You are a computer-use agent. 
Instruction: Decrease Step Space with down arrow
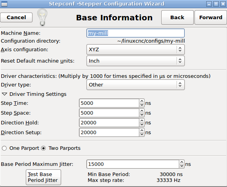tap(142, 115)
